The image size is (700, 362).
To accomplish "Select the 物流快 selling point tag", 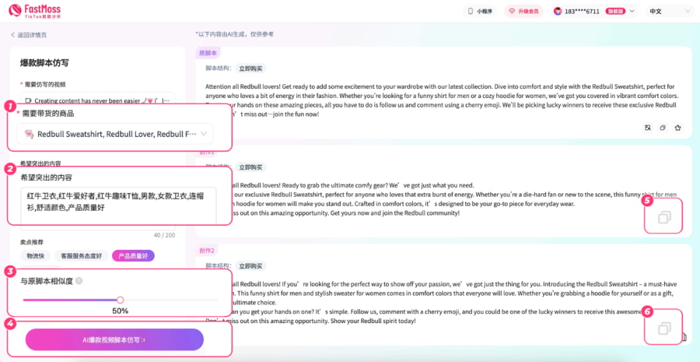I will pyautogui.click(x=35, y=256).
